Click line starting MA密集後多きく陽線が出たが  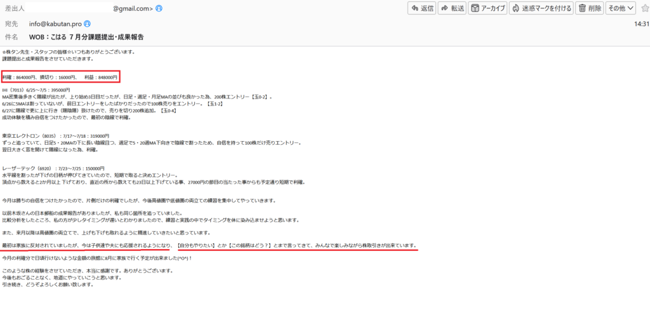[137, 97]
